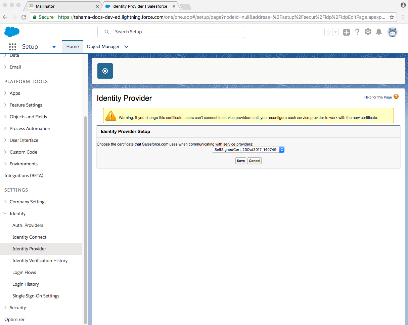Click the yellow warning triangle icon
408x325 pixels.
110,116
